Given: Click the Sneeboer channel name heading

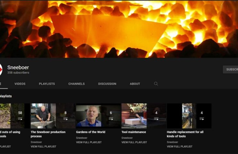Looking at the screenshot, I should (x=18, y=67).
